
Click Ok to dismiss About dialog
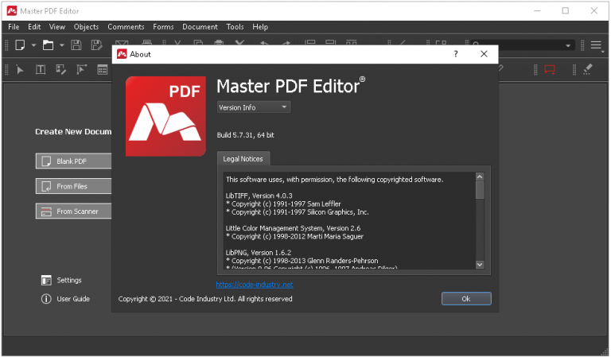tap(466, 299)
